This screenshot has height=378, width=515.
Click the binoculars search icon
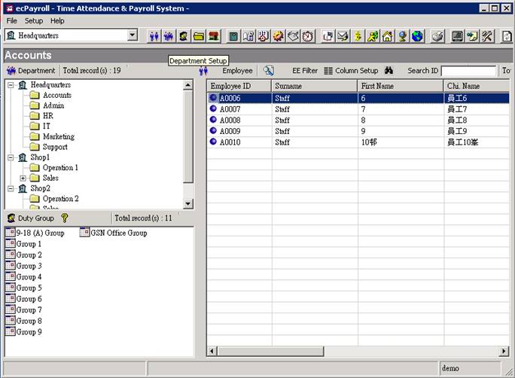[389, 70]
